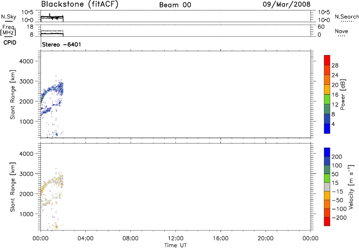Viewport: 359px width, 248px height.
Task: Click the 12:00 time tick label
Action: pos(175,239)
